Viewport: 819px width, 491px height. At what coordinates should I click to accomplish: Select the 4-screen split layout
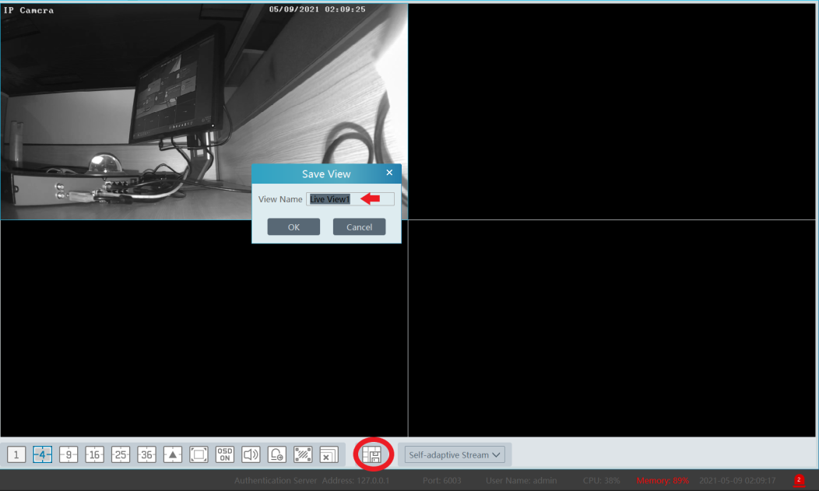click(x=43, y=455)
